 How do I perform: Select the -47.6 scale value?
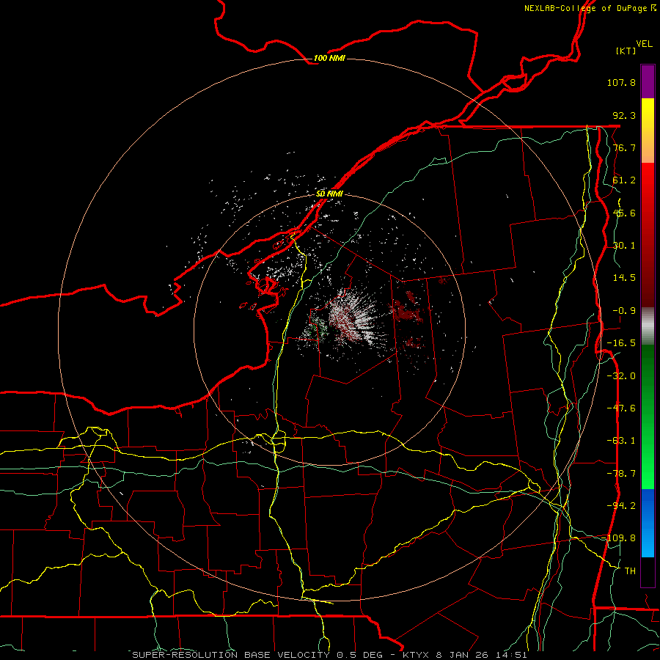[621, 408]
